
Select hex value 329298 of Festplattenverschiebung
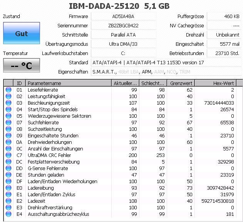[226, 162]
